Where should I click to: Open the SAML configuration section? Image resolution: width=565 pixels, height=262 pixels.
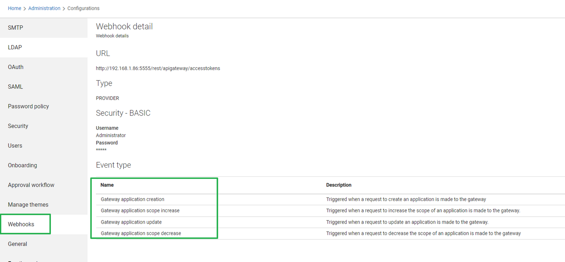(15, 87)
